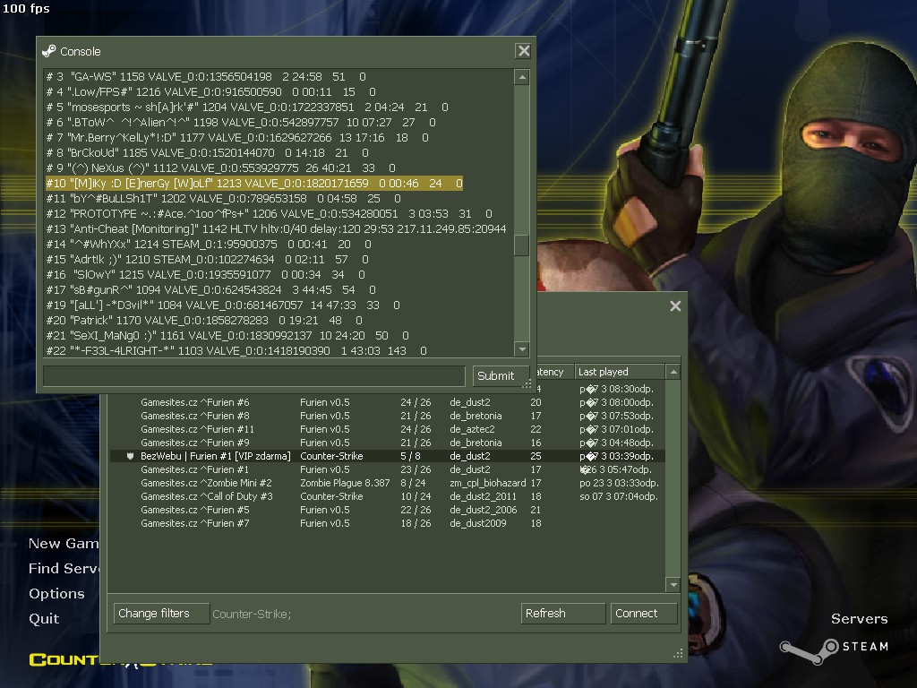Click the server list scroll-down arrow

click(673, 585)
